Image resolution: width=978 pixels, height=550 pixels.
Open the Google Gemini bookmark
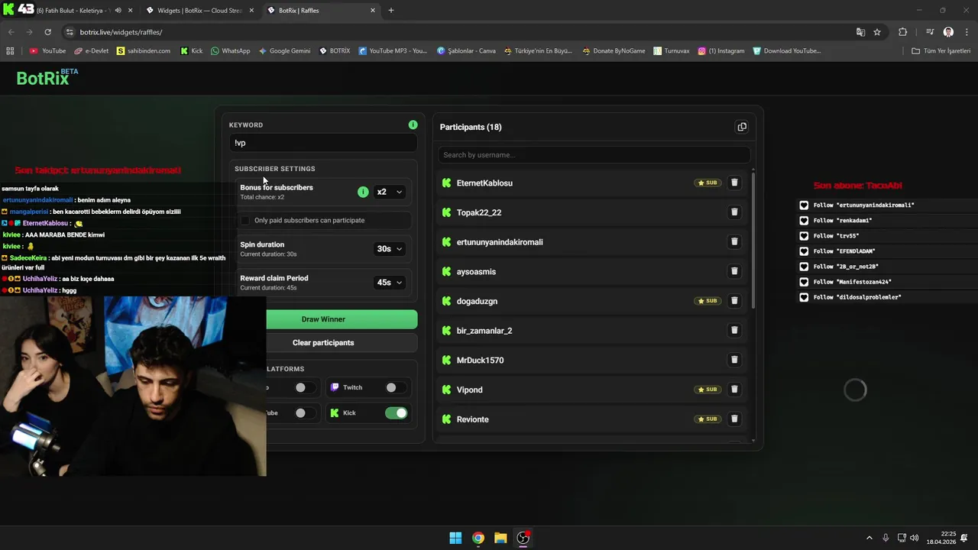point(284,51)
